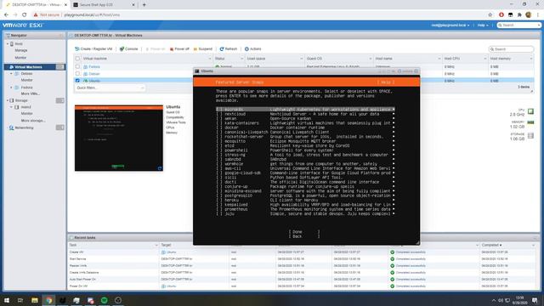544x306 pixels.
Task: Check the Fedora VM checkbox
Action: click(77, 66)
